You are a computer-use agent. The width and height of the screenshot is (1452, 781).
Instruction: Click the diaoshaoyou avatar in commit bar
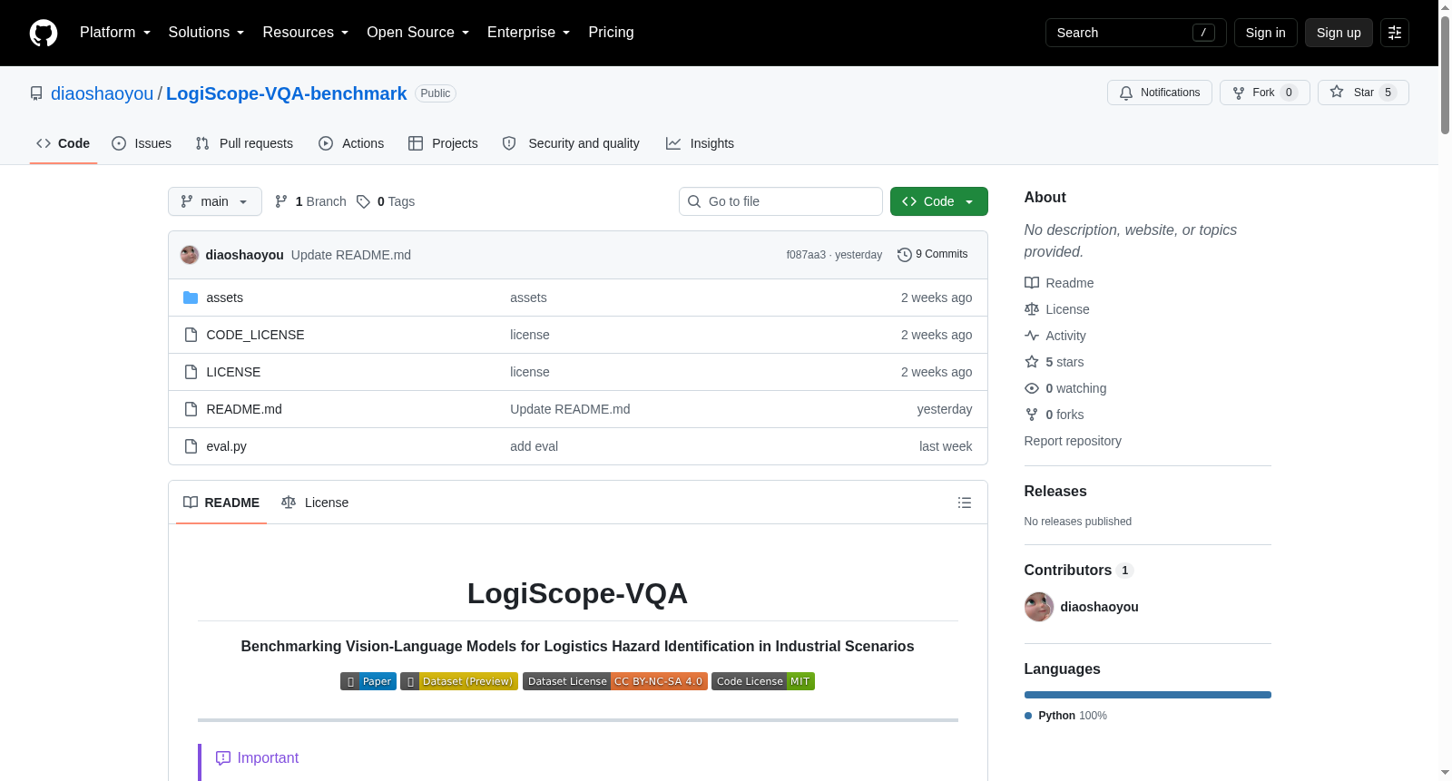[x=190, y=255]
